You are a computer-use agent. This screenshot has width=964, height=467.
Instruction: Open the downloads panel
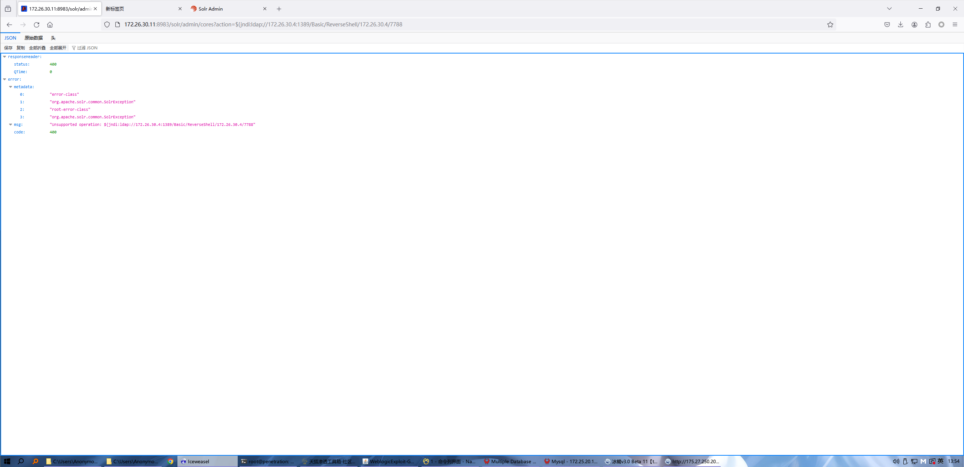[900, 24]
